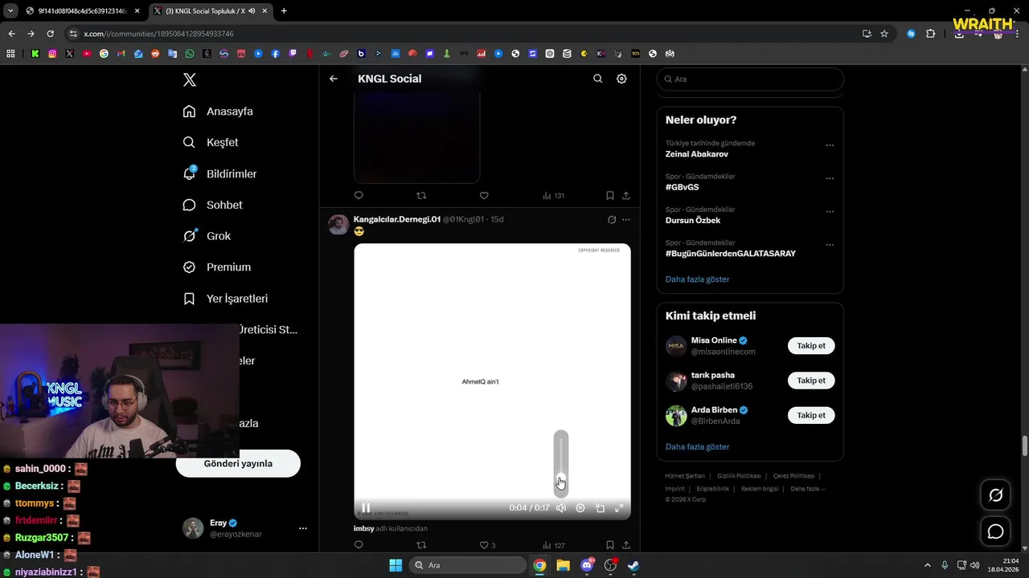
Task: View stats showing 127 views
Action: [x=553, y=545]
